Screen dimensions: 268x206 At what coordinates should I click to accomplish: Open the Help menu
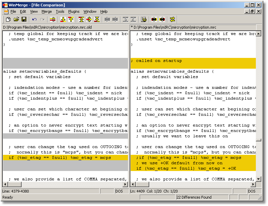(x=104, y=11)
